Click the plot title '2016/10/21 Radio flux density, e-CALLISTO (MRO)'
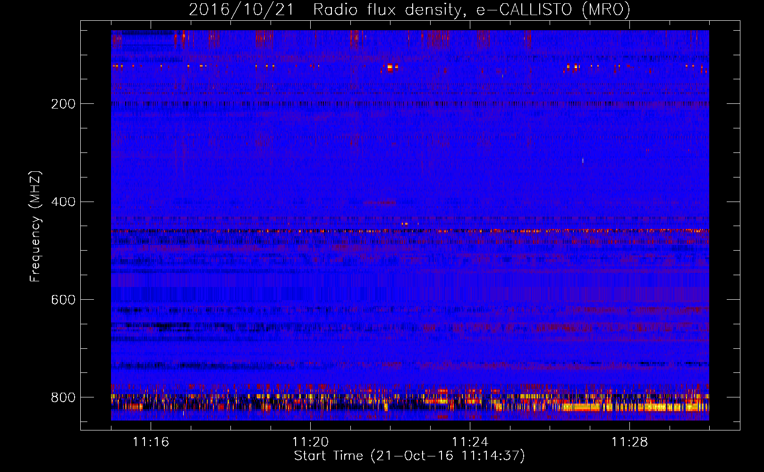Image resolution: width=764 pixels, height=472 pixels. [409, 9]
